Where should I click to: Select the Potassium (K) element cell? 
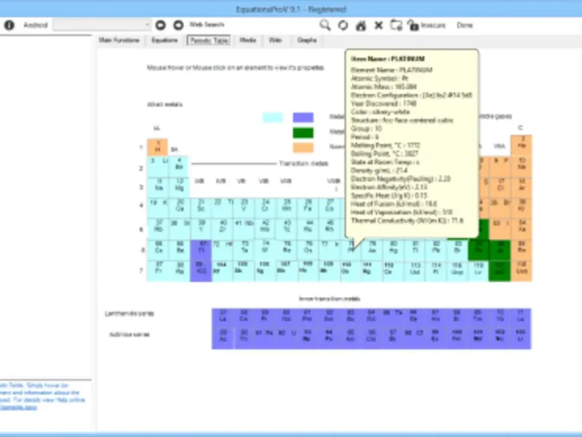(158, 208)
